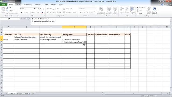The image size is (172, 97).
Task: Apply the Fill Color bucket
Action: point(38,12)
